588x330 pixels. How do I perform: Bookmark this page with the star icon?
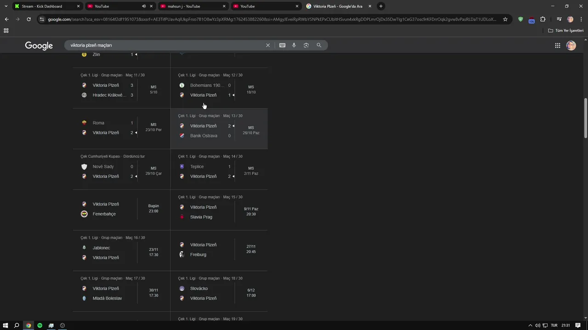pyautogui.click(x=505, y=19)
